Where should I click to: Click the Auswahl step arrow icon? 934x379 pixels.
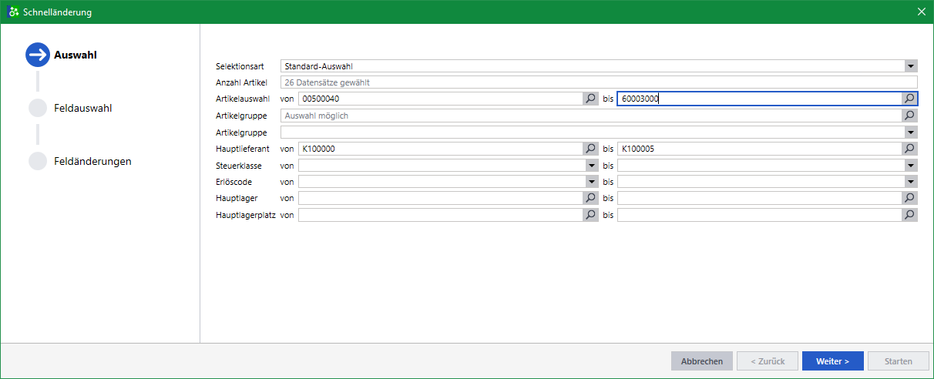click(38, 55)
